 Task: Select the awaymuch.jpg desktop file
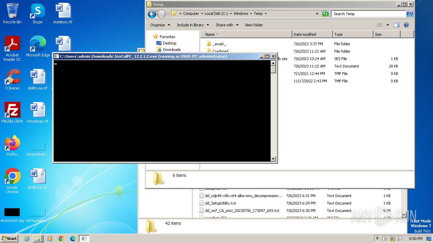(x=12, y=215)
